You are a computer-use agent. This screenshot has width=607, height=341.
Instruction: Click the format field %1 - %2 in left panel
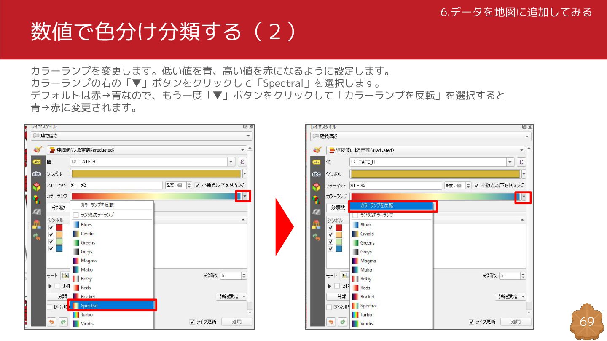tap(116, 185)
